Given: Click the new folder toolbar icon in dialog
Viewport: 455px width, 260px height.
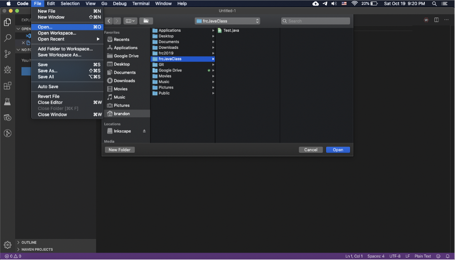Looking at the screenshot, I should coord(146,21).
